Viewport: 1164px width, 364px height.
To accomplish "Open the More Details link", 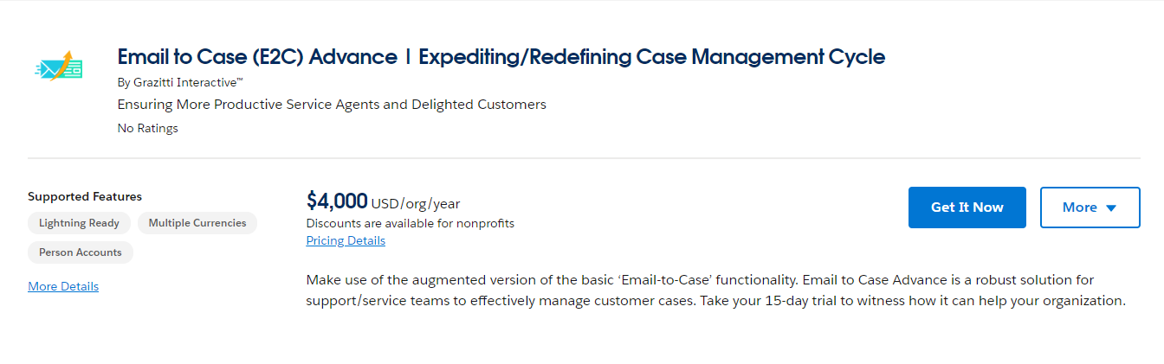I will (x=63, y=286).
